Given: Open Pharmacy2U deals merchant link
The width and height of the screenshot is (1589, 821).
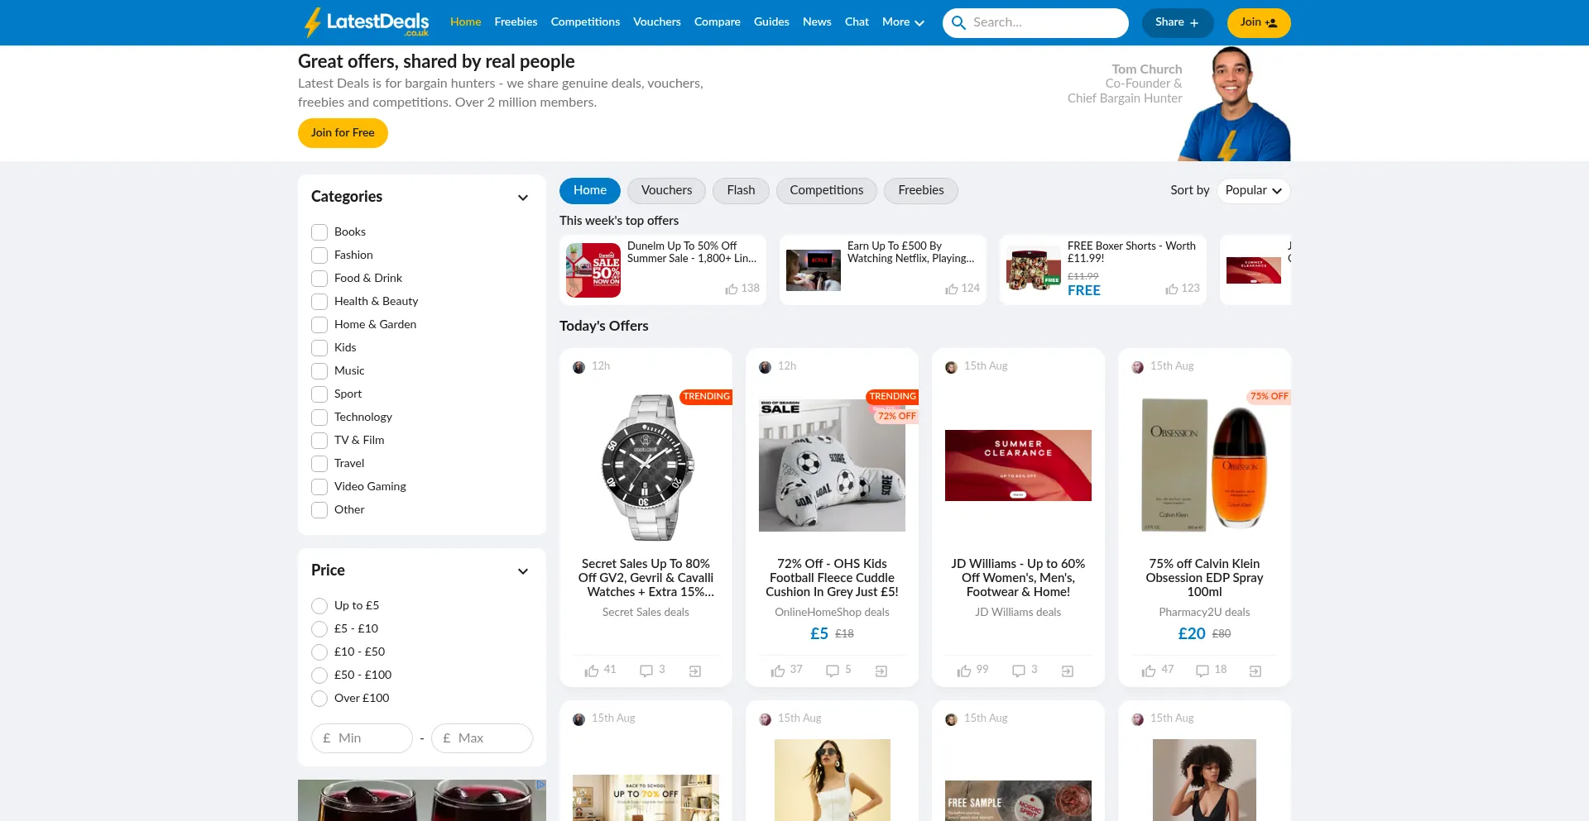Looking at the screenshot, I should tap(1204, 613).
